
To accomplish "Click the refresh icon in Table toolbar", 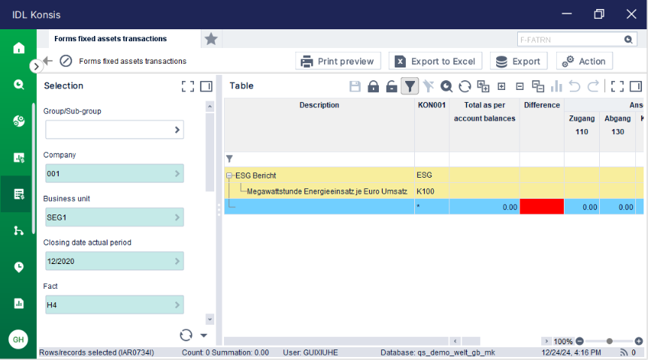I will [x=465, y=86].
